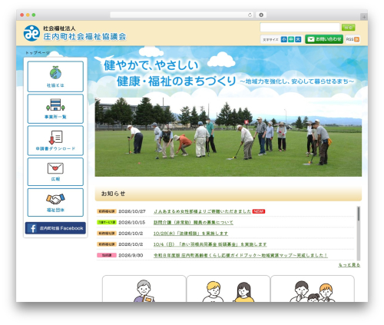This screenshot has height=325, width=384.
Task: Click the gateball hero photo
Action: tap(228, 137)
